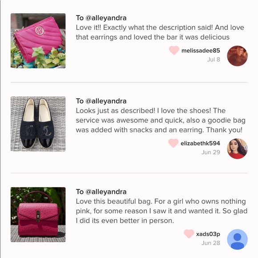Open elizabethk594's profile picture
The image size is (258, 258).
(x=237, y=149)
